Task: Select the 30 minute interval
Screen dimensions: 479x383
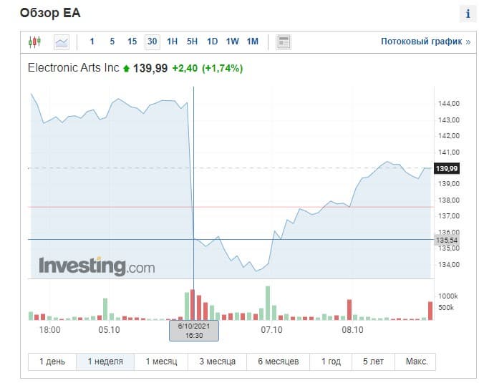Action: click(152, 42)
